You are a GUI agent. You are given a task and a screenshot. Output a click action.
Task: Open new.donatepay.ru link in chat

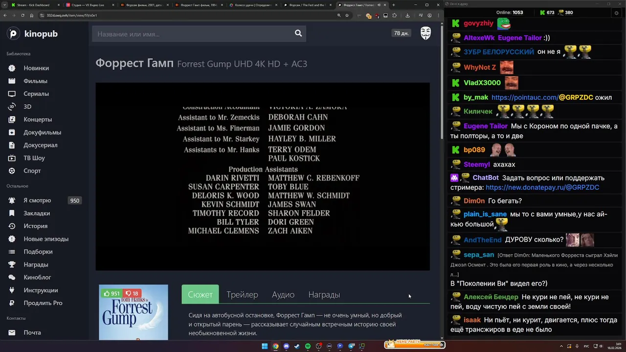[542, 187]
